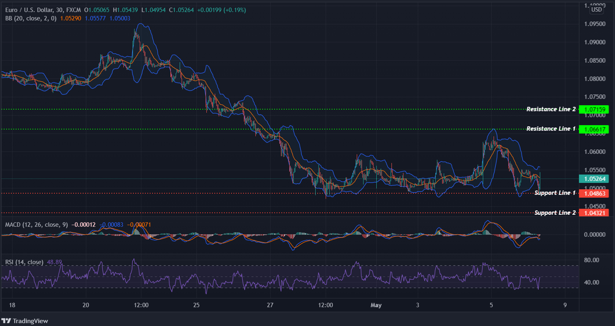Select the RSI (14, close) indicator legend
The image size is (615, 326).
pyautogui.click(x=24, y=262)
